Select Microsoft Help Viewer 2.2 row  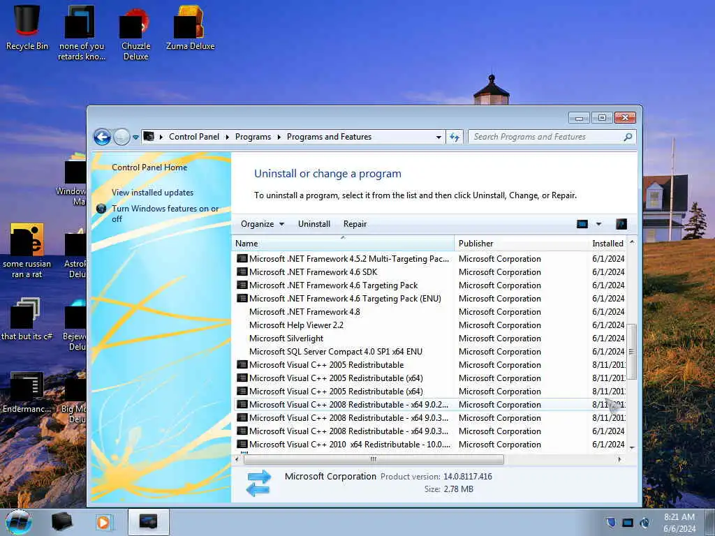[429, 325]
